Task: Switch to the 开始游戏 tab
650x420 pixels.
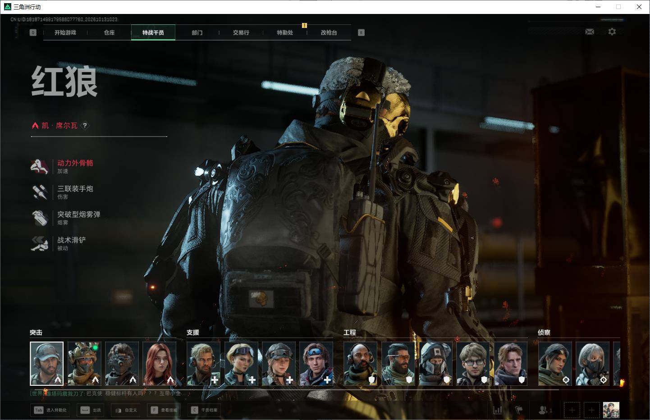Action: [x=65, y=32]
